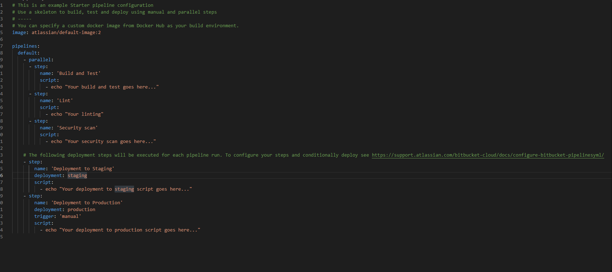Click the 'Deployment to Production' name string

[87, 203]
